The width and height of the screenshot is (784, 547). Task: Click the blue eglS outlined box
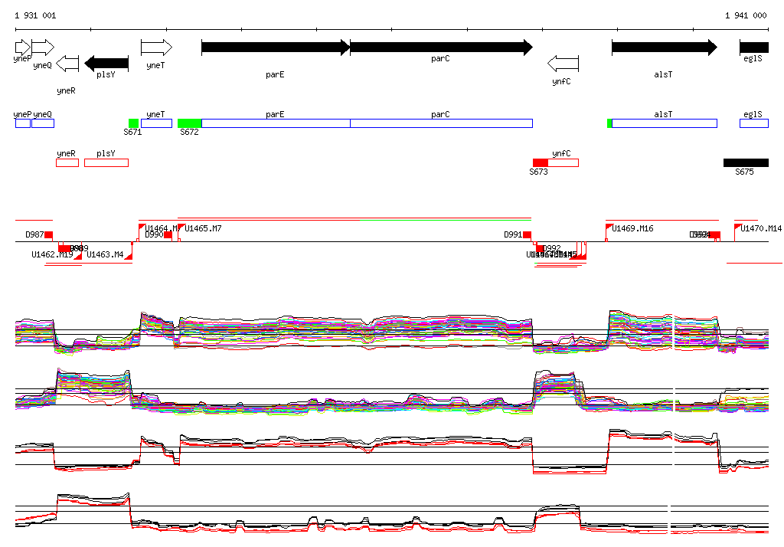tap(754, 123)
